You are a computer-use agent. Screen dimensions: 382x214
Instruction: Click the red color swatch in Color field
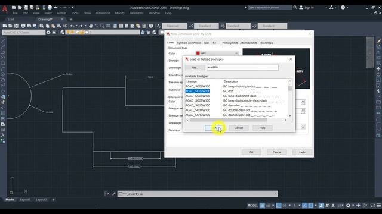[198, 53]
